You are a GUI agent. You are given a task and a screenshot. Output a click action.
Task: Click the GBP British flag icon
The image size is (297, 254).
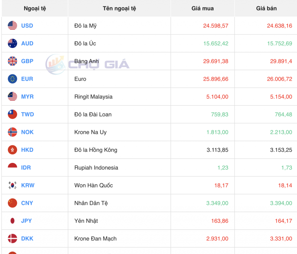pos(12,61)
